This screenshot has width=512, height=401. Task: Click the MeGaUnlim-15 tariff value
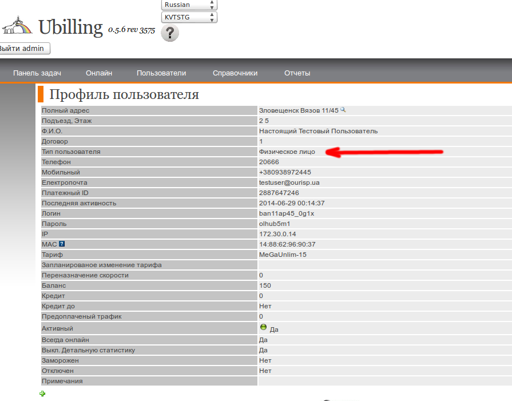click(283, 255)
